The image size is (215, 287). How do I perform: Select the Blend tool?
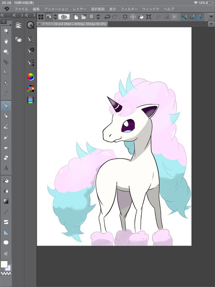6,191
